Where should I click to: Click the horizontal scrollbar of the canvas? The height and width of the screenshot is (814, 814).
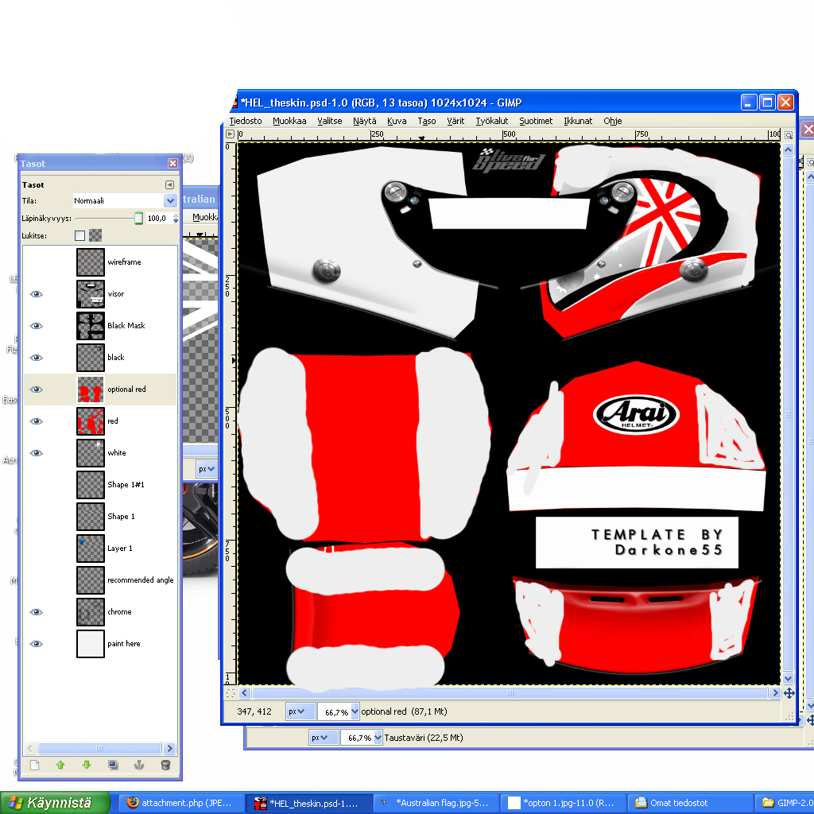pyautogui.click(x=510, y=693)
